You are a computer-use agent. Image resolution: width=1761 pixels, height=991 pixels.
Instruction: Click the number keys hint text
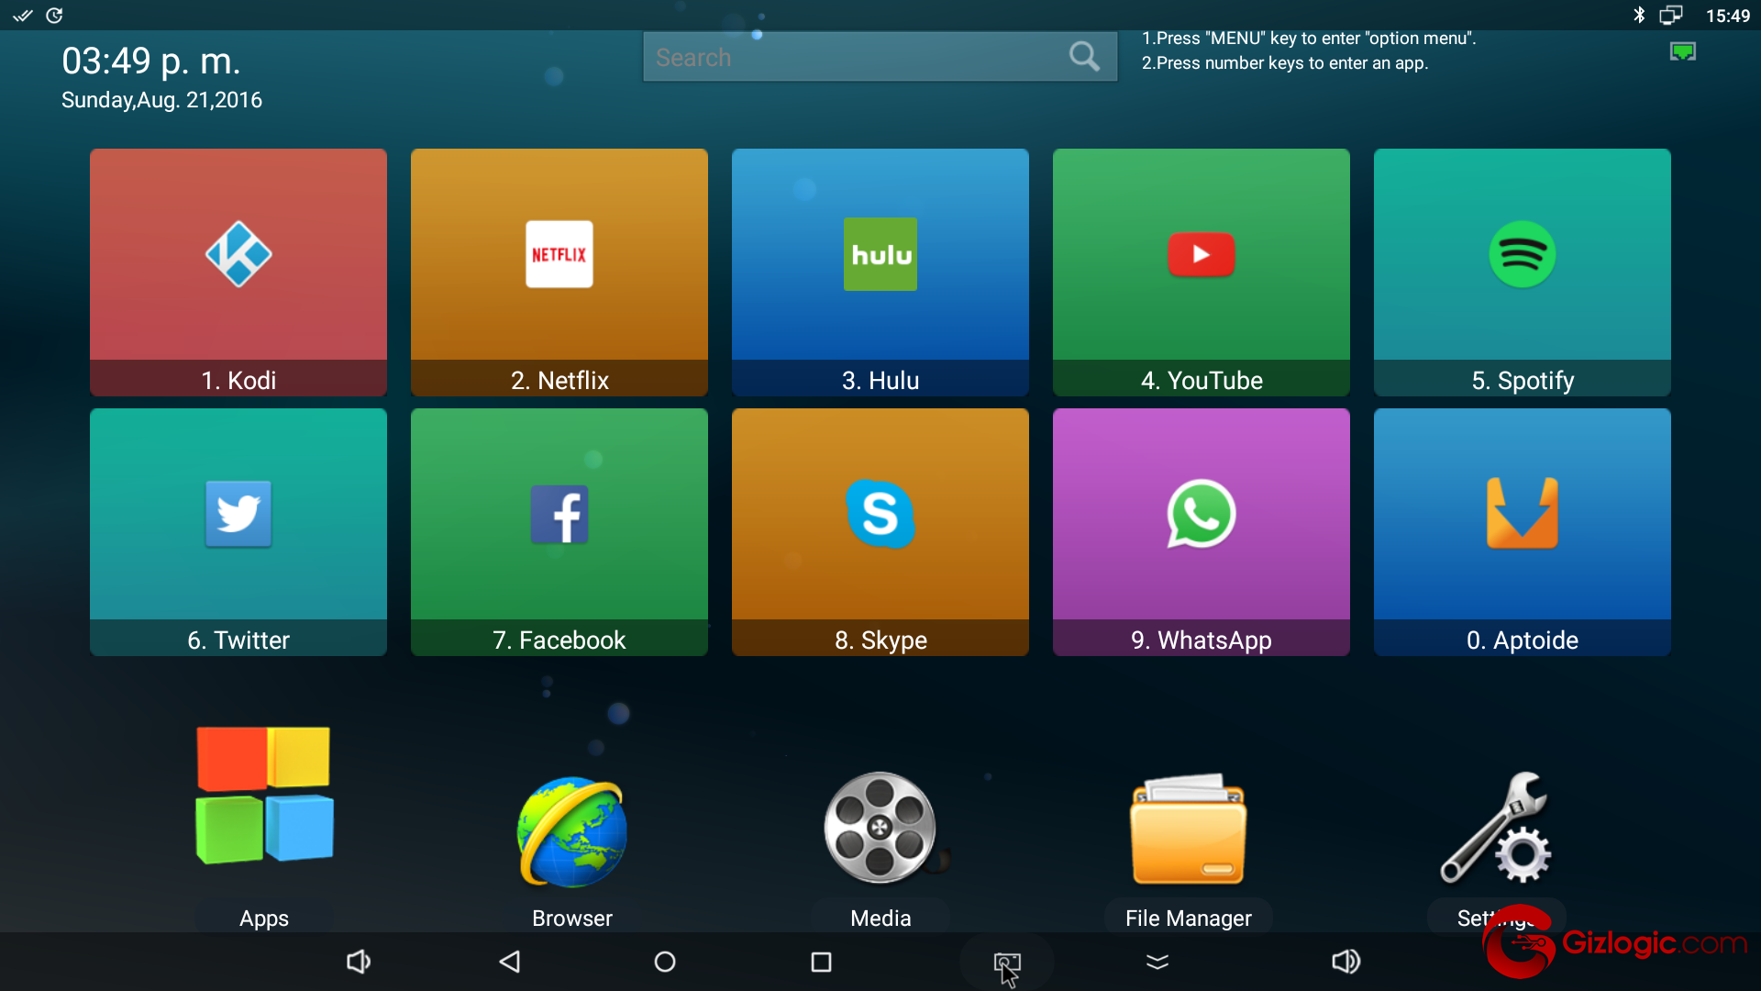[1285, 63]
